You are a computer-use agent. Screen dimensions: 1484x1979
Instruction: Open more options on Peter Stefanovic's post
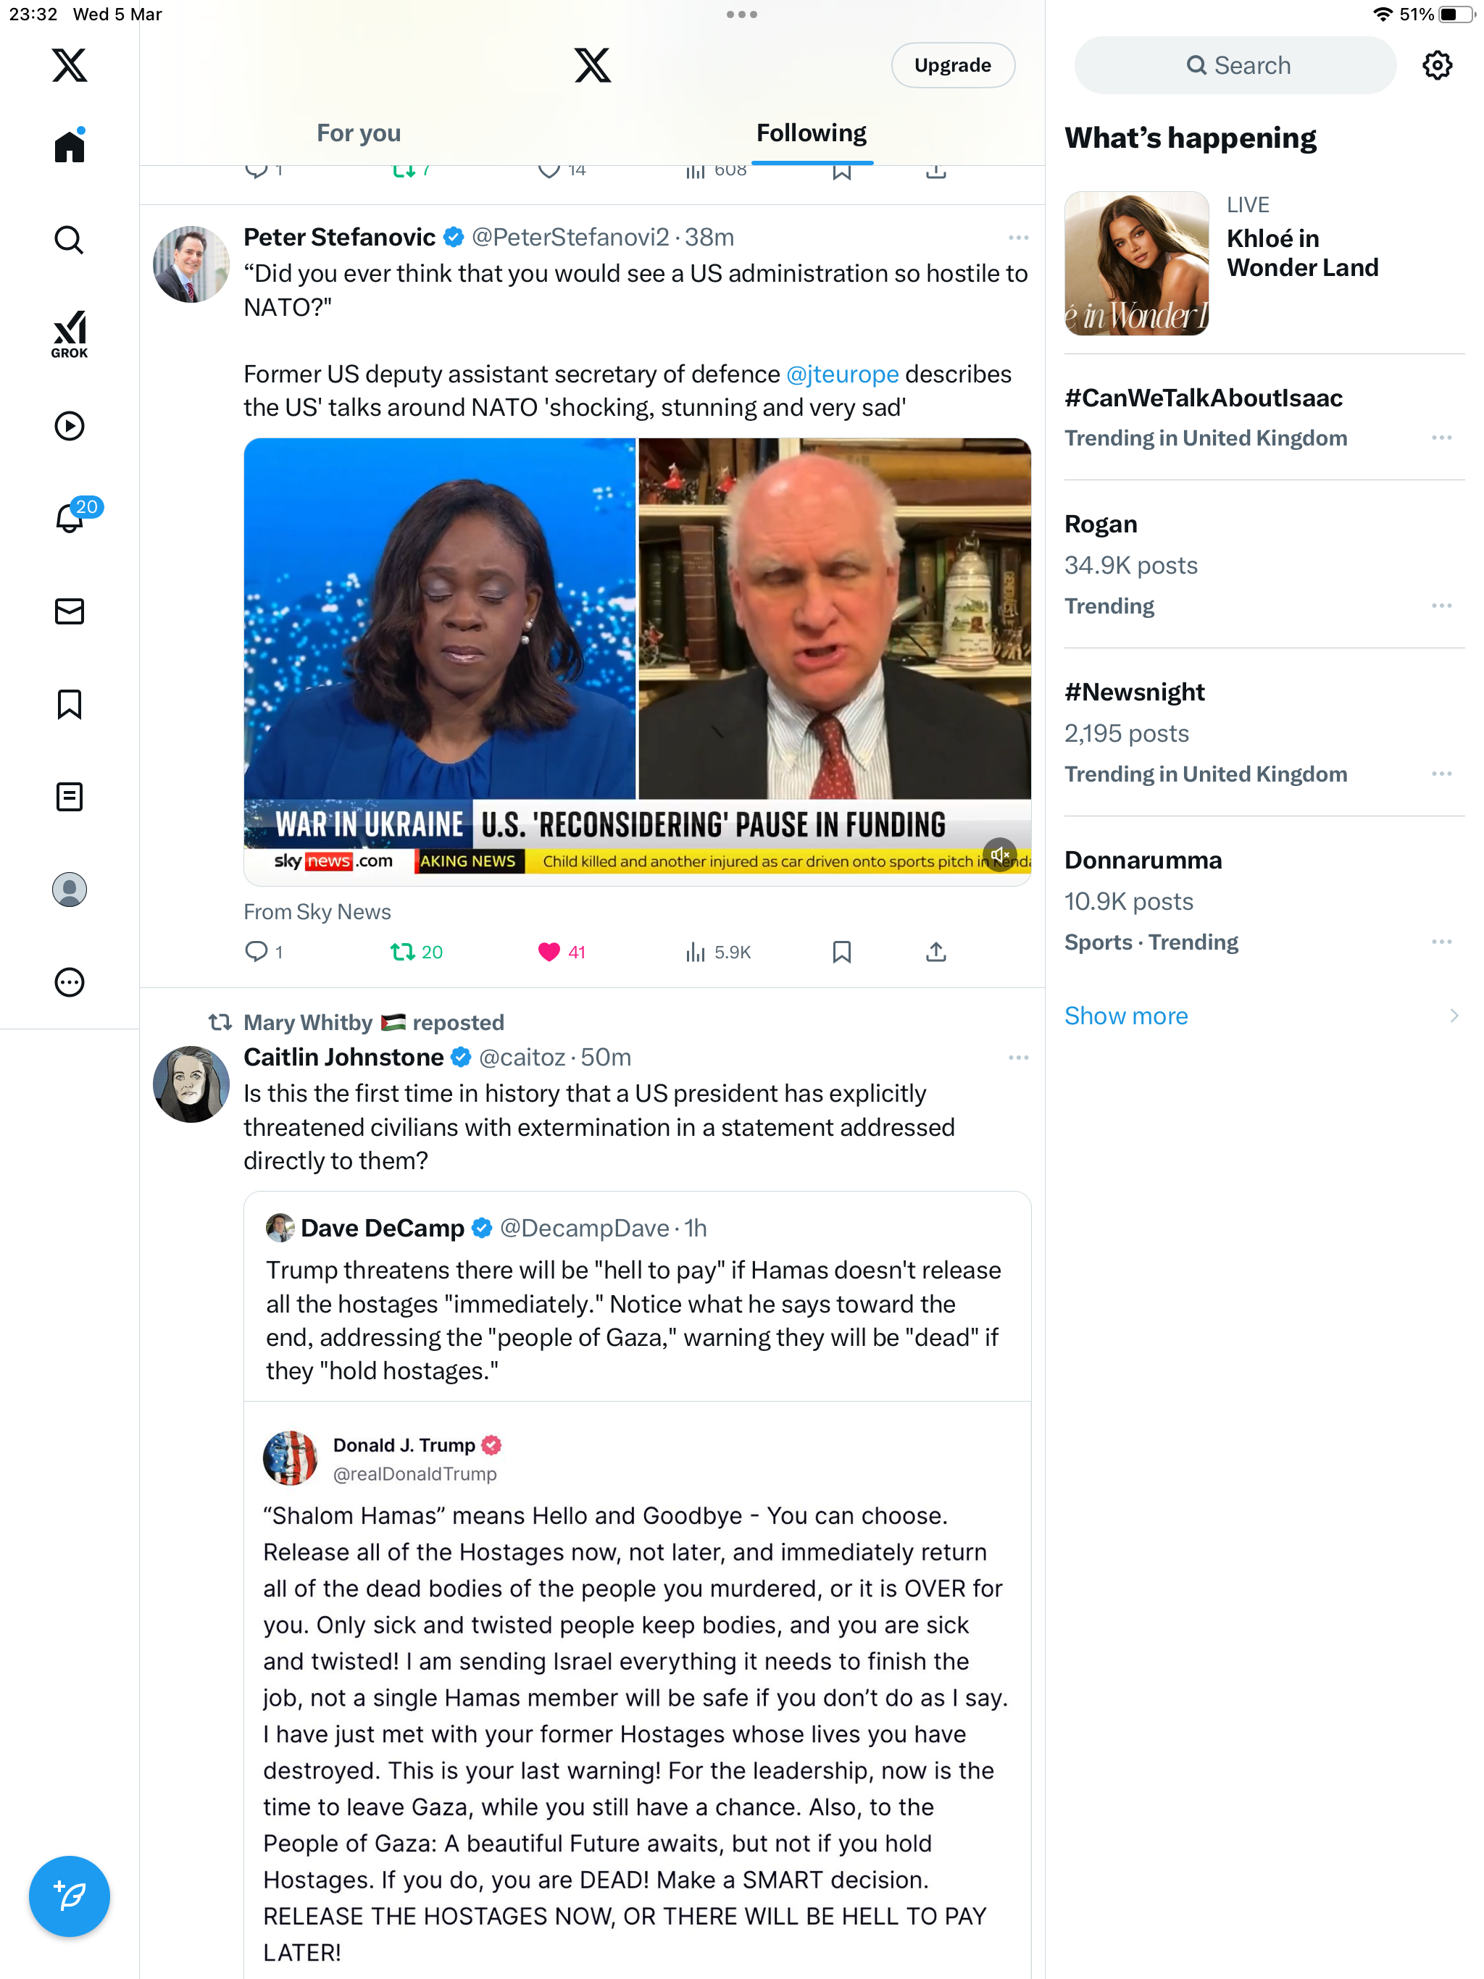pyautogui.click(x=1017, y=237)
